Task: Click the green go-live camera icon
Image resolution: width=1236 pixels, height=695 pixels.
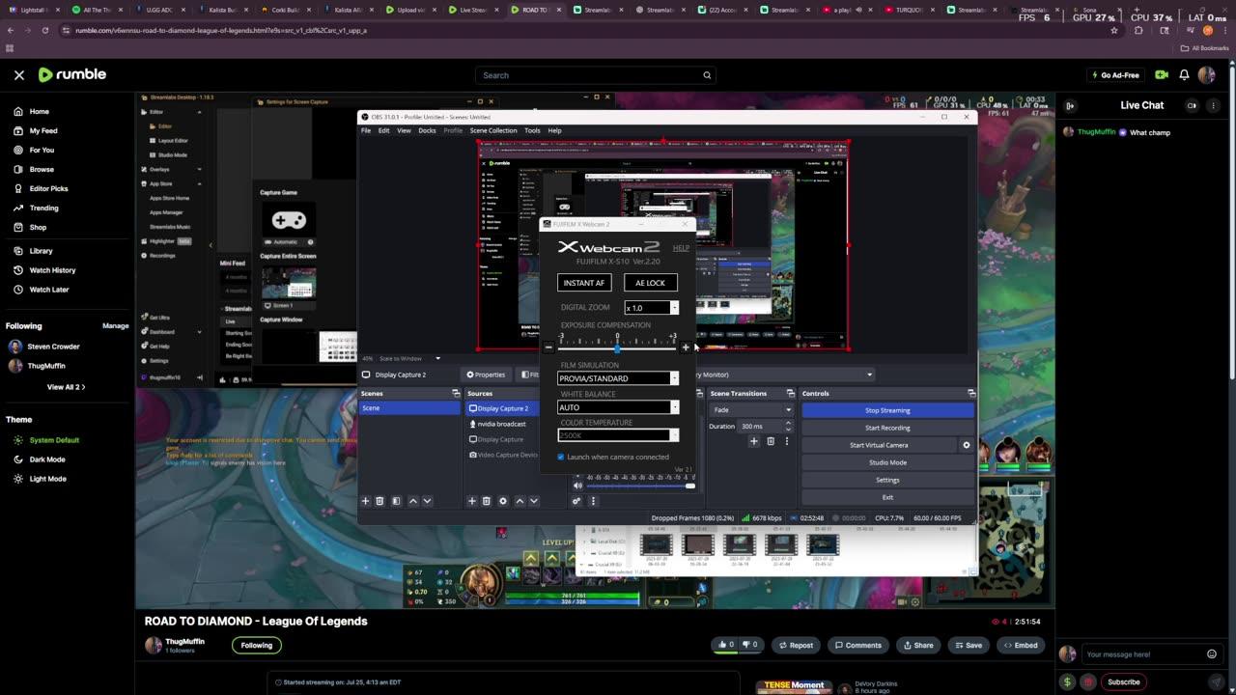Action: click(x=1162, y=74)
